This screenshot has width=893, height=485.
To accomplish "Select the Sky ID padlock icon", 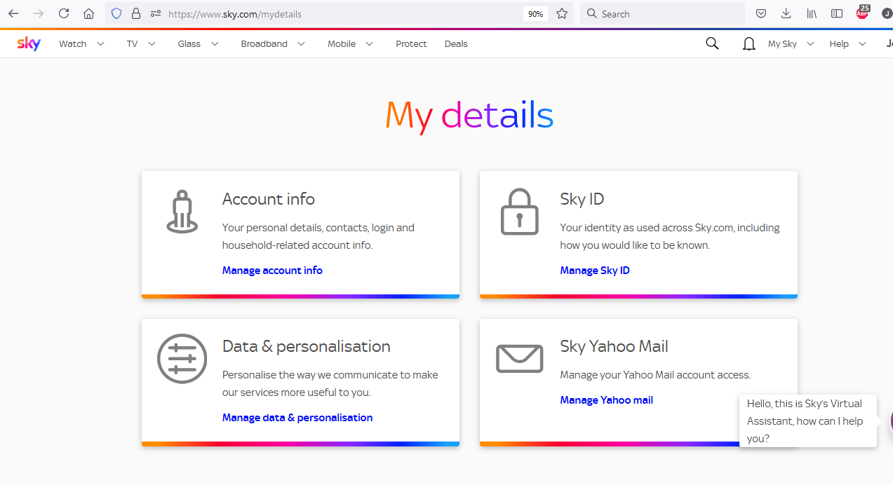I will 519,211.
